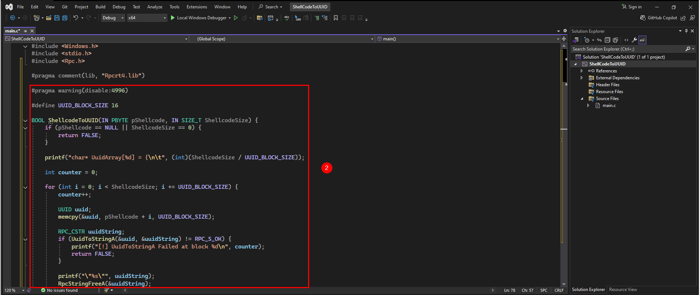Open Properties wrench icon in Solution Explorer

point(634,40)
